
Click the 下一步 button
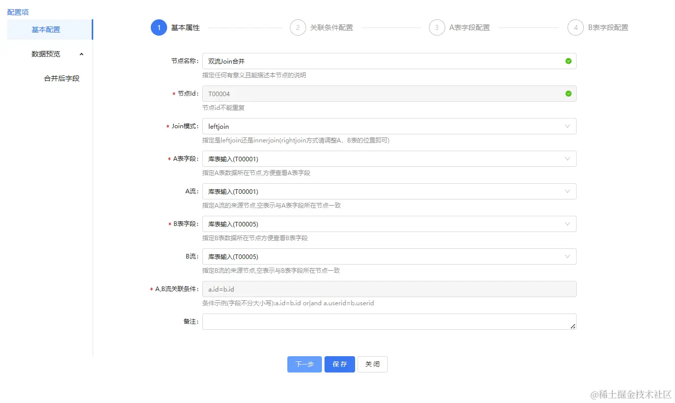click(x=305, y=364)
